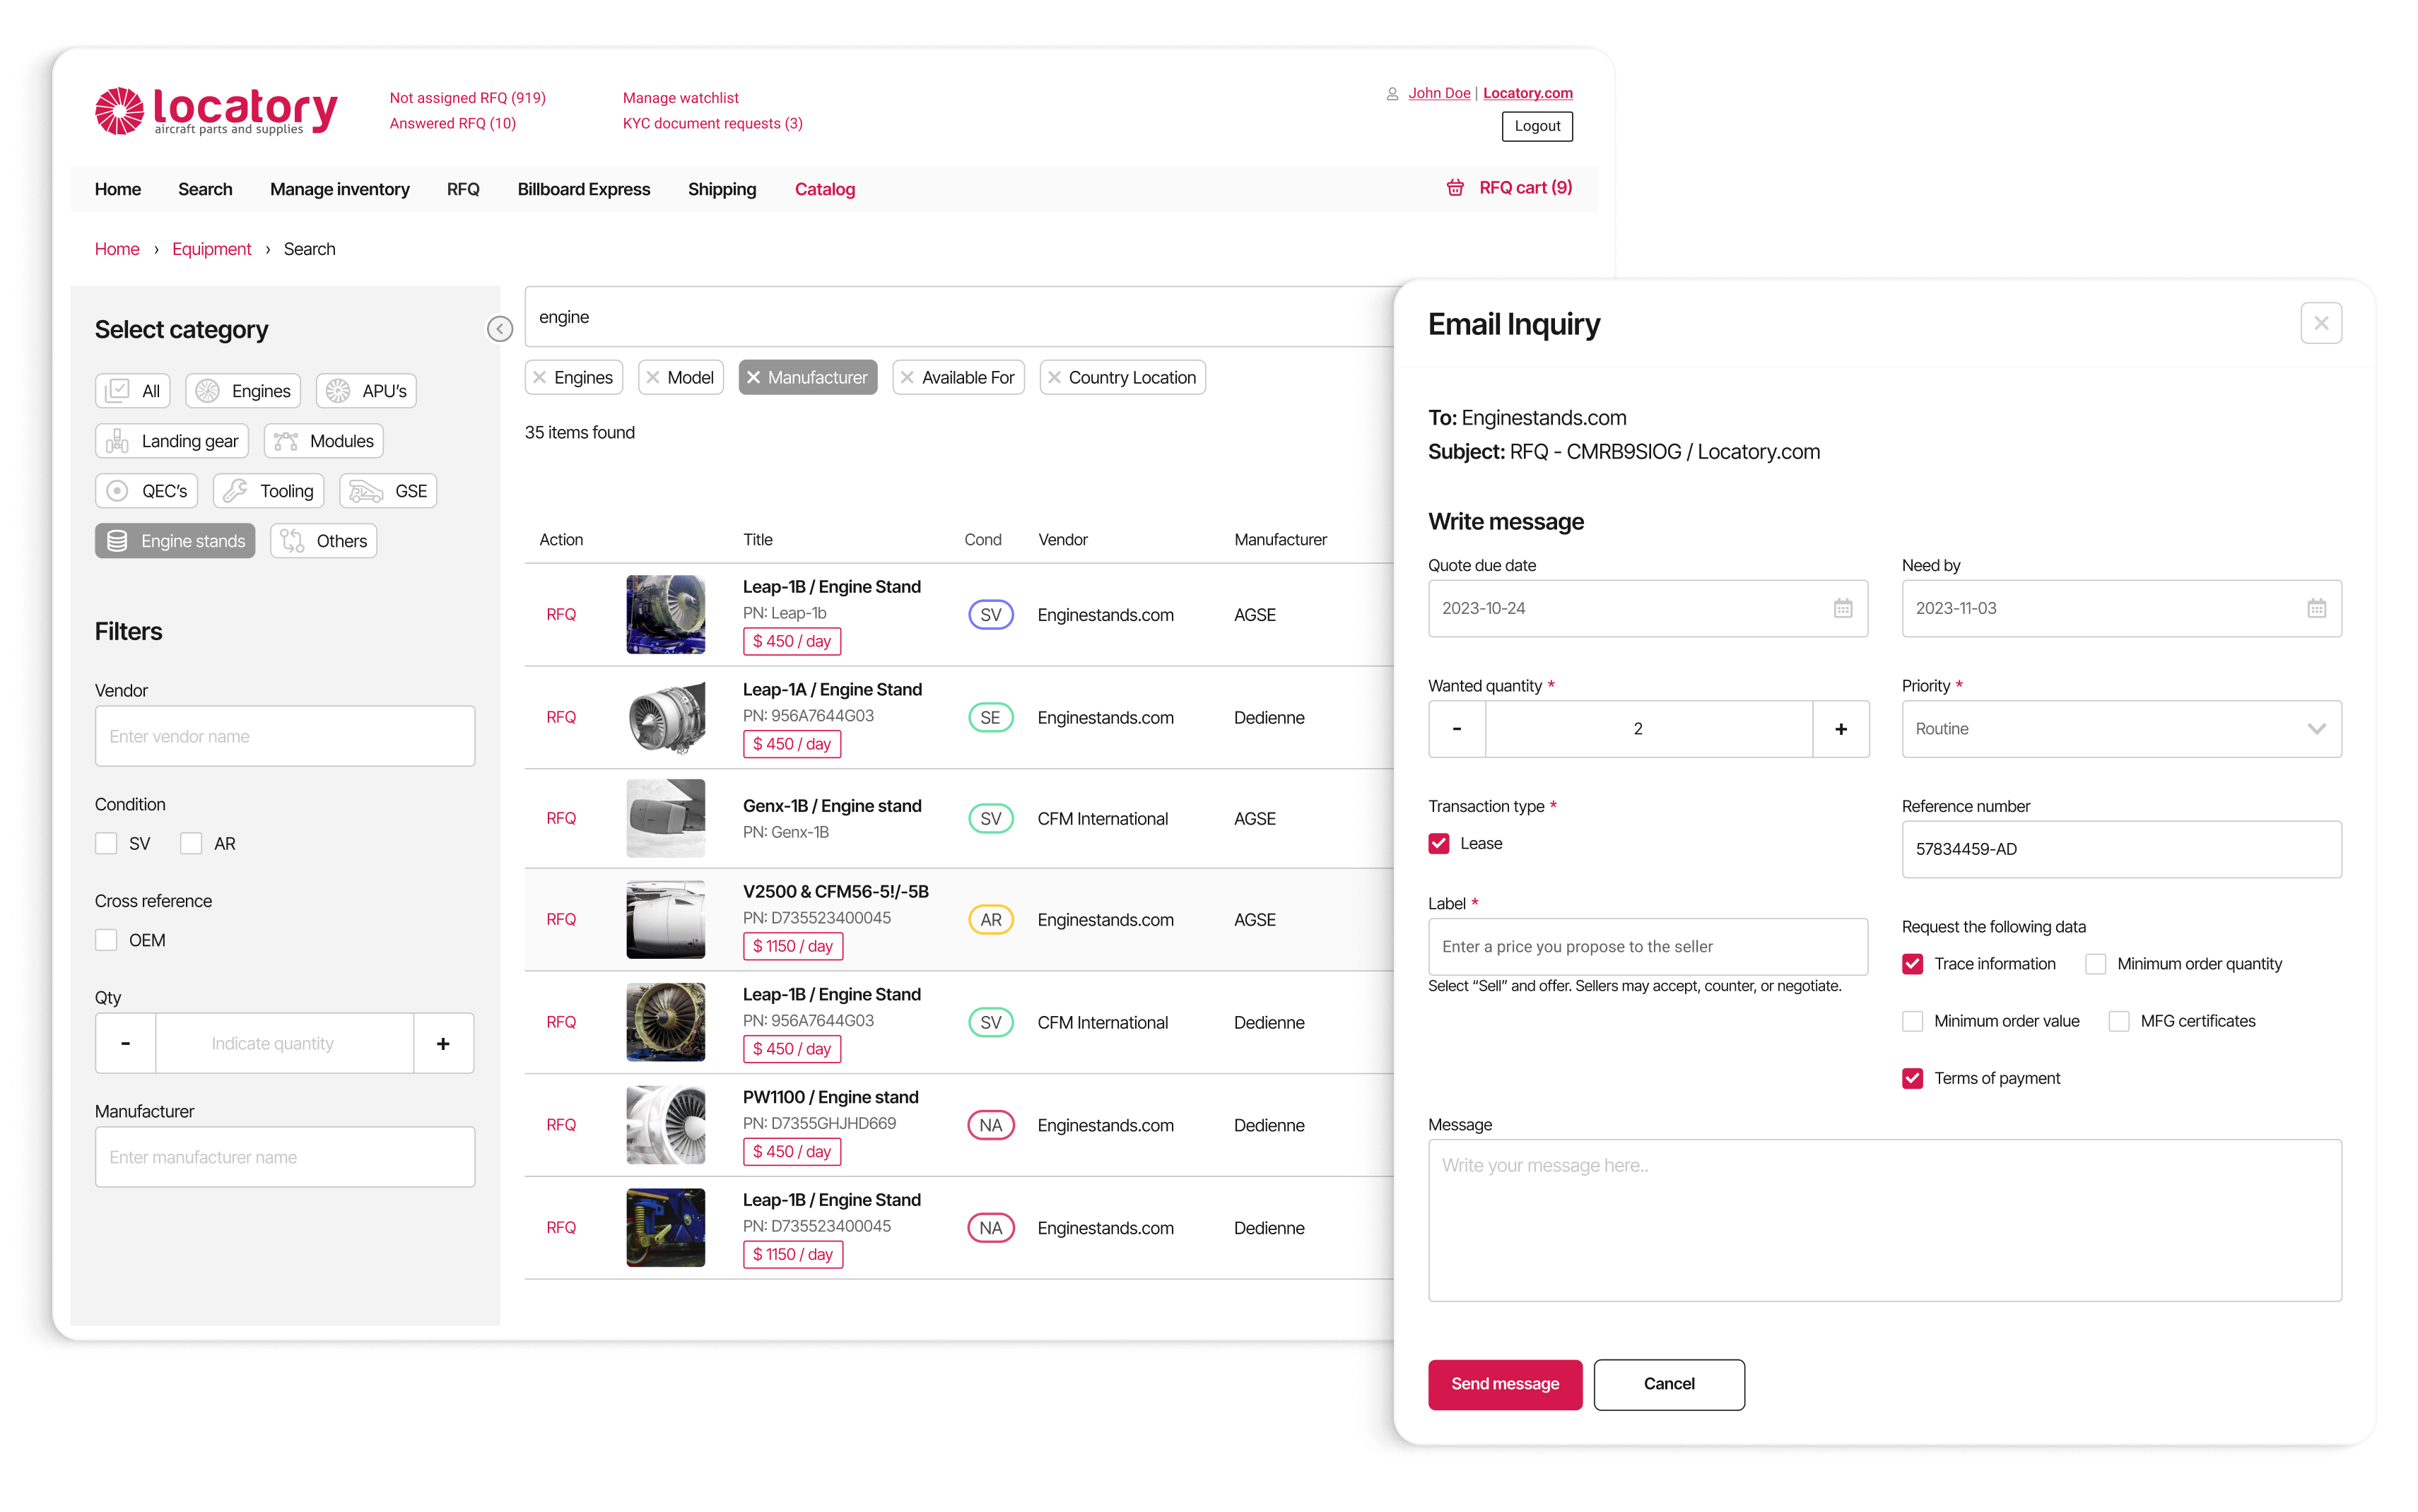Decrease Qty filter with minus button

point(125,1043)
